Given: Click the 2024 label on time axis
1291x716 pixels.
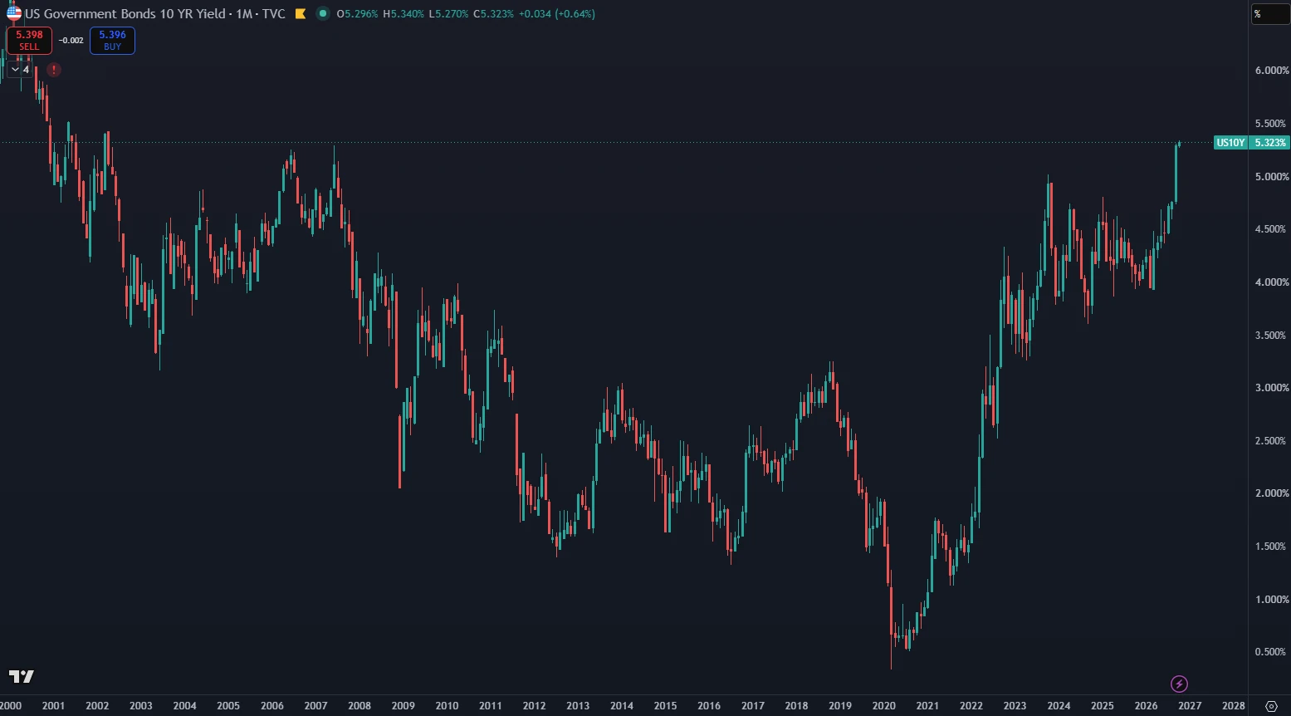Looking at the screenshot, I should pos(1059,706).
